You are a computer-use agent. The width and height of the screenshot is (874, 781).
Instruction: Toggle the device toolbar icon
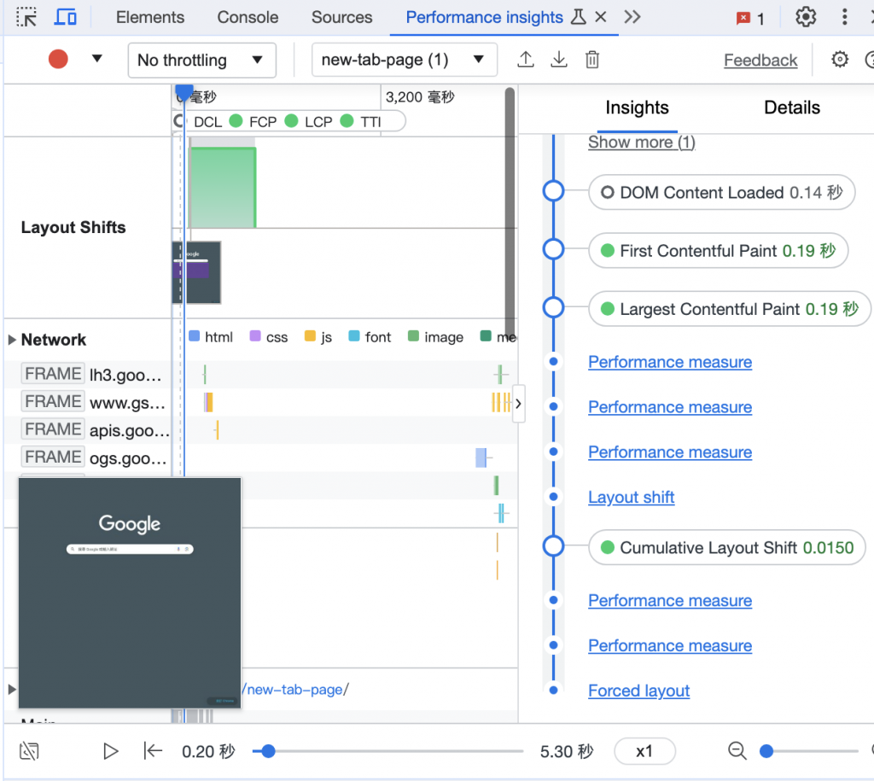click(x=65, y=17)
